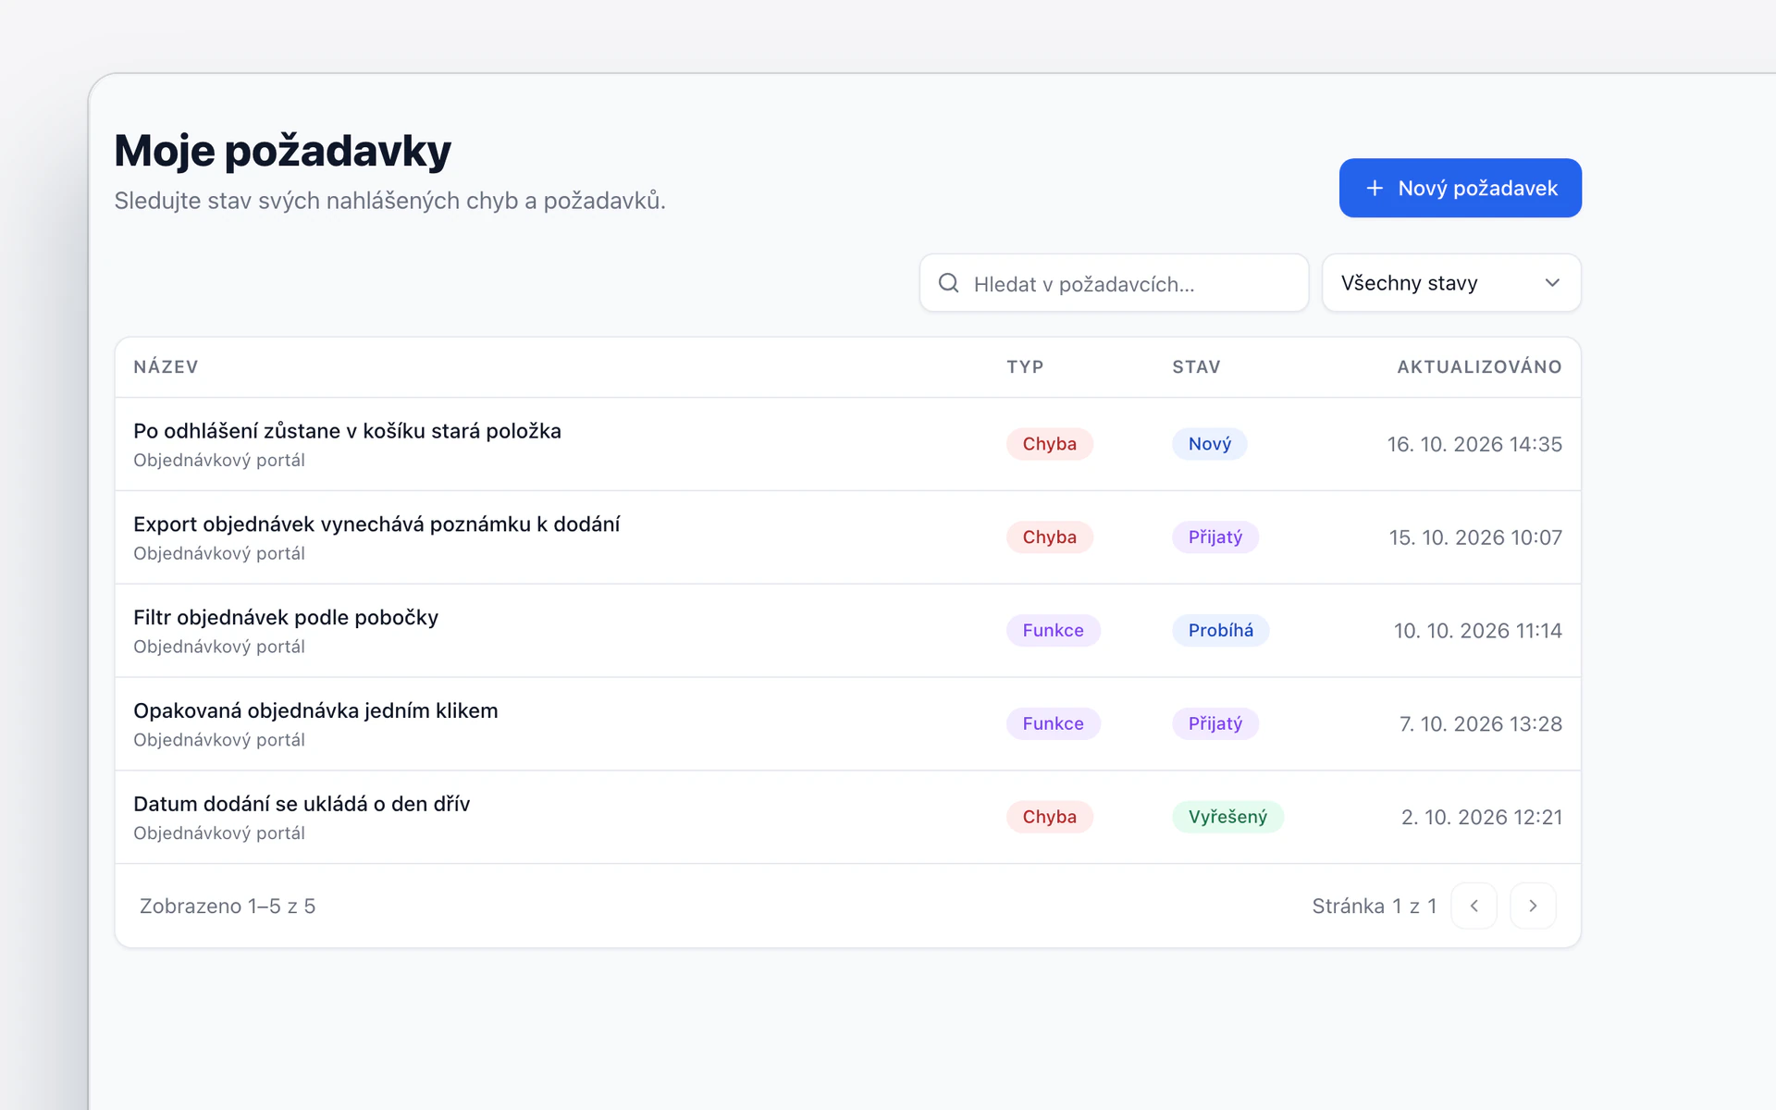Sort by the Aktualizováno column header

1479,367
